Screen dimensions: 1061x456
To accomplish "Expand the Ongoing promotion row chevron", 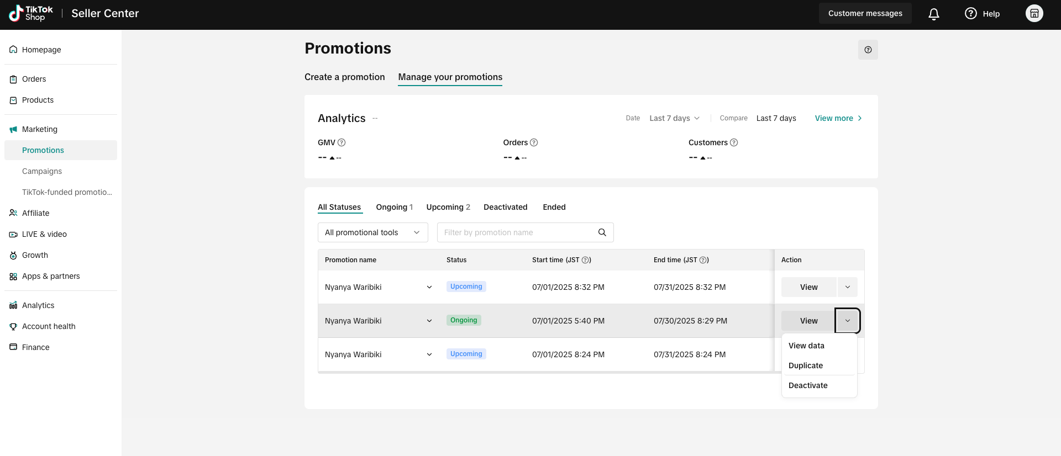I will pos(429,321).
